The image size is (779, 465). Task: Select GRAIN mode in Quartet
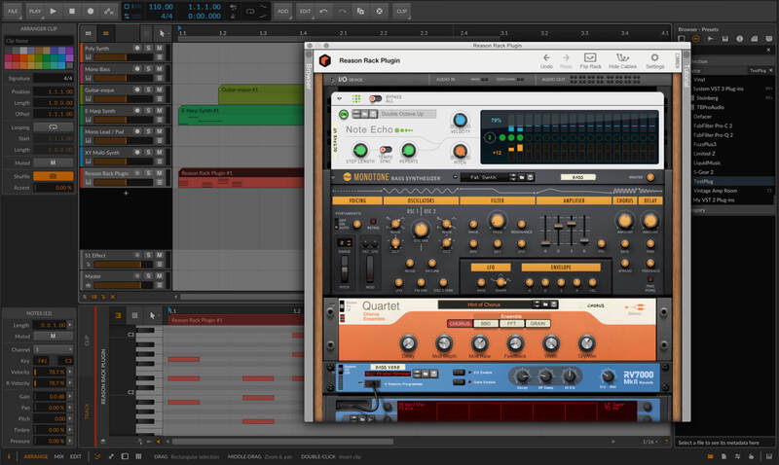tap(538, 324)
